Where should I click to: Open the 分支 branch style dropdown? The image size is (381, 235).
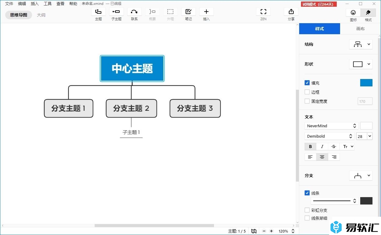click(361, 175)
